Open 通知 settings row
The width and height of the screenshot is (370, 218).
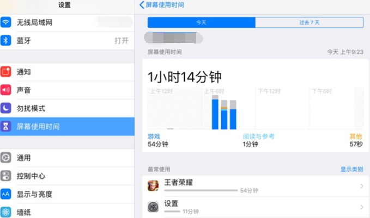67,72
